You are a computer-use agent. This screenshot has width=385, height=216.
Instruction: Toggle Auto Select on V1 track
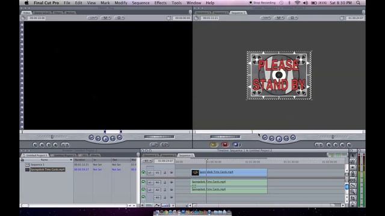click(171, 173)
